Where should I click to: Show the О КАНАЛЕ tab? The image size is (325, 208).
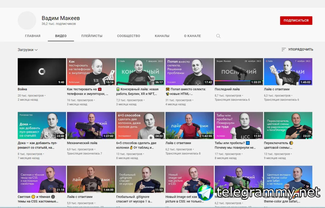192,36
